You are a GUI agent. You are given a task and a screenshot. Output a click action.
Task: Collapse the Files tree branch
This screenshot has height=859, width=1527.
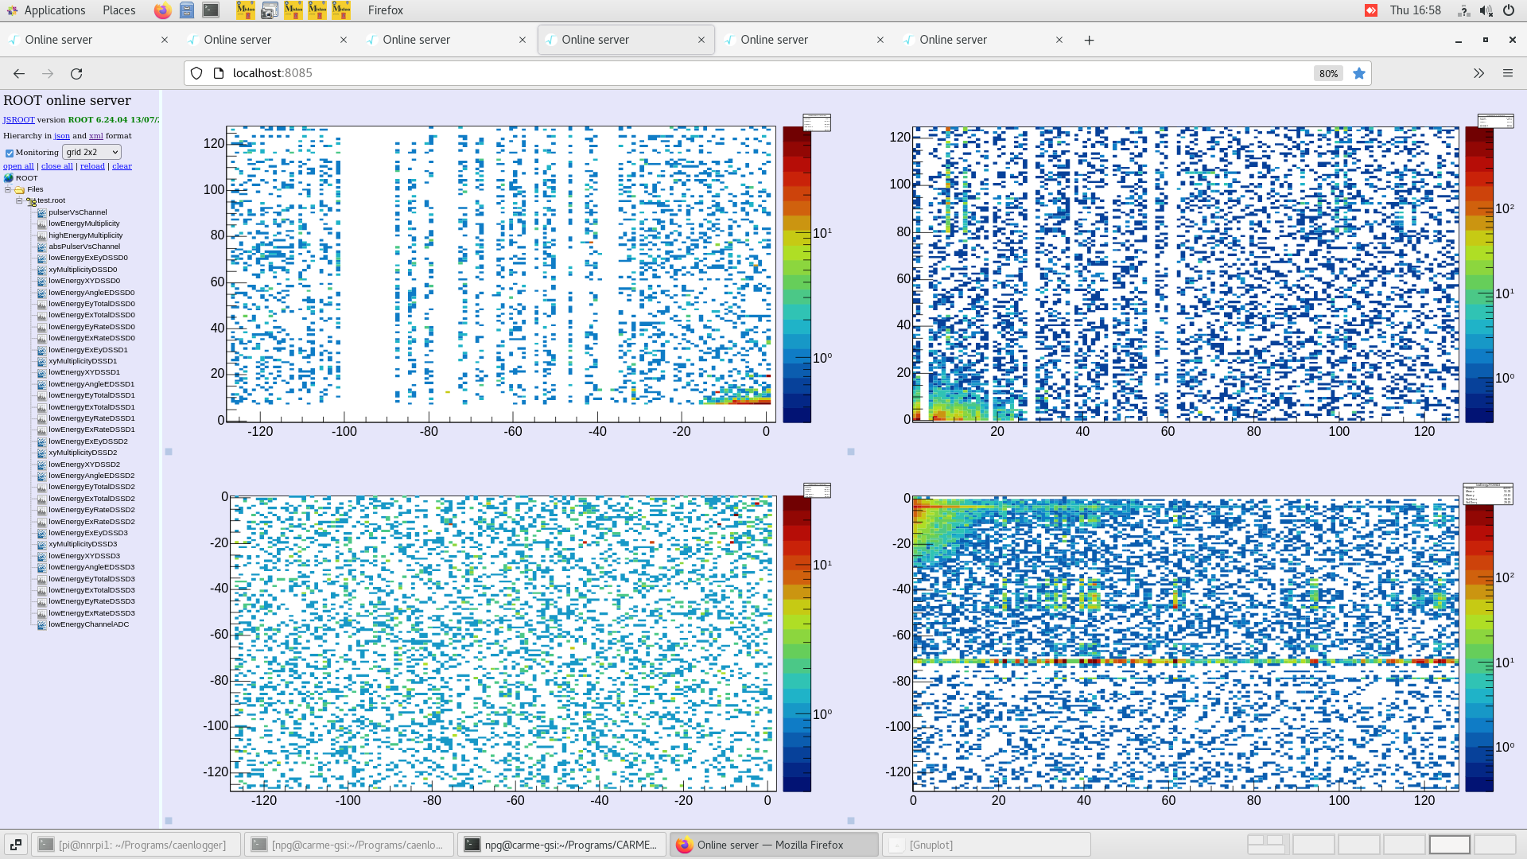point(7,189)
